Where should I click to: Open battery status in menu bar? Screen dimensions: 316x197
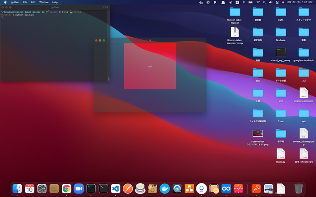251,2
